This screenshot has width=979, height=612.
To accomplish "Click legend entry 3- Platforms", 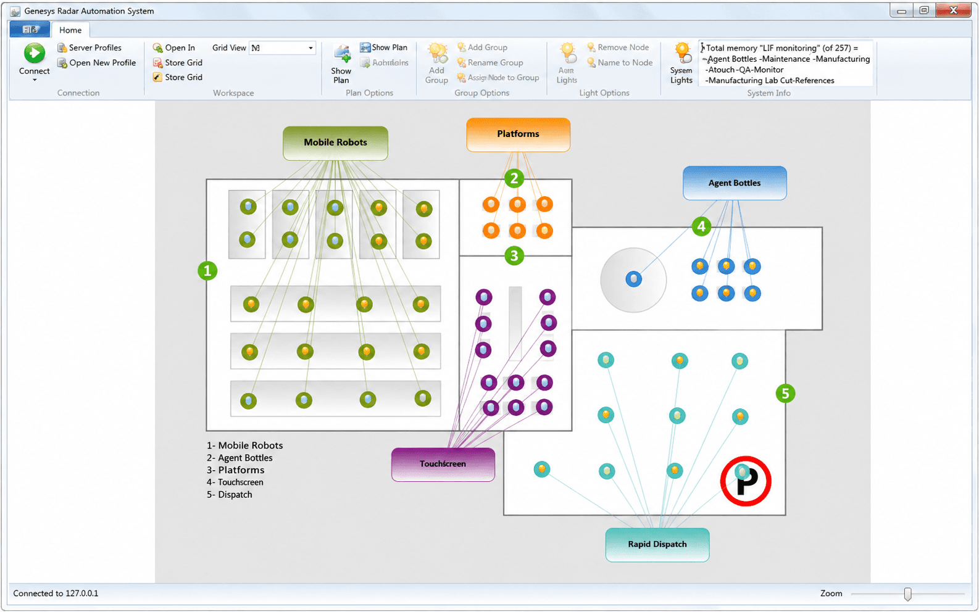I will (x=235, y=470).
